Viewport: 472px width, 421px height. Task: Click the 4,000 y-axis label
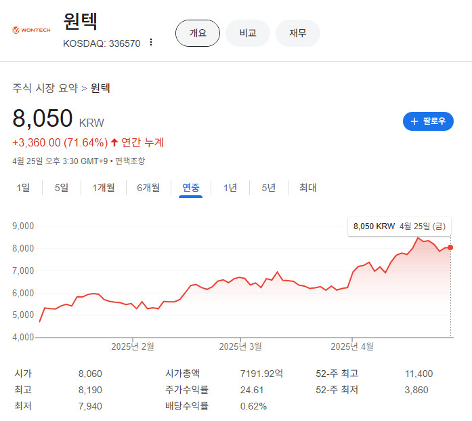click(x=23, y=337)
